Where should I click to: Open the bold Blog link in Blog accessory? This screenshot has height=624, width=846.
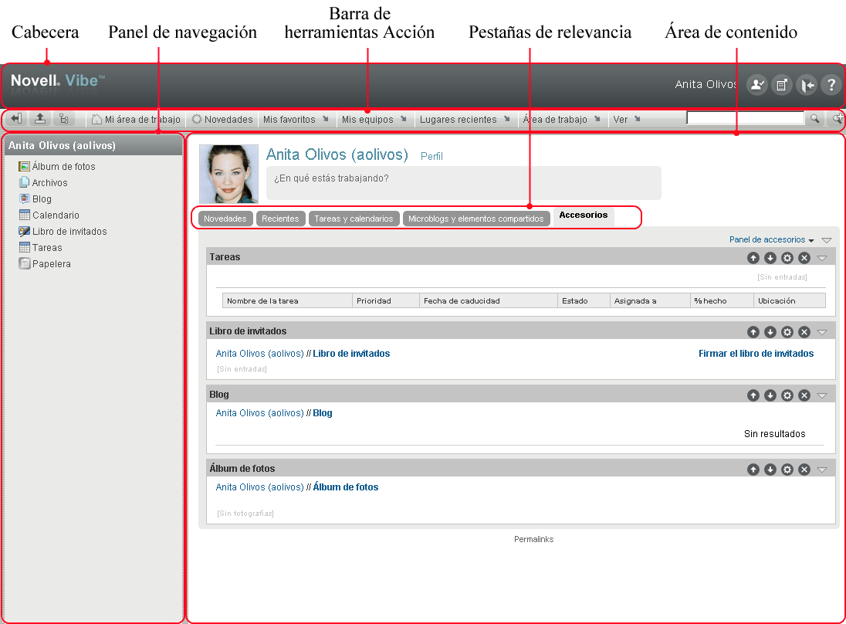pos(323,413)
